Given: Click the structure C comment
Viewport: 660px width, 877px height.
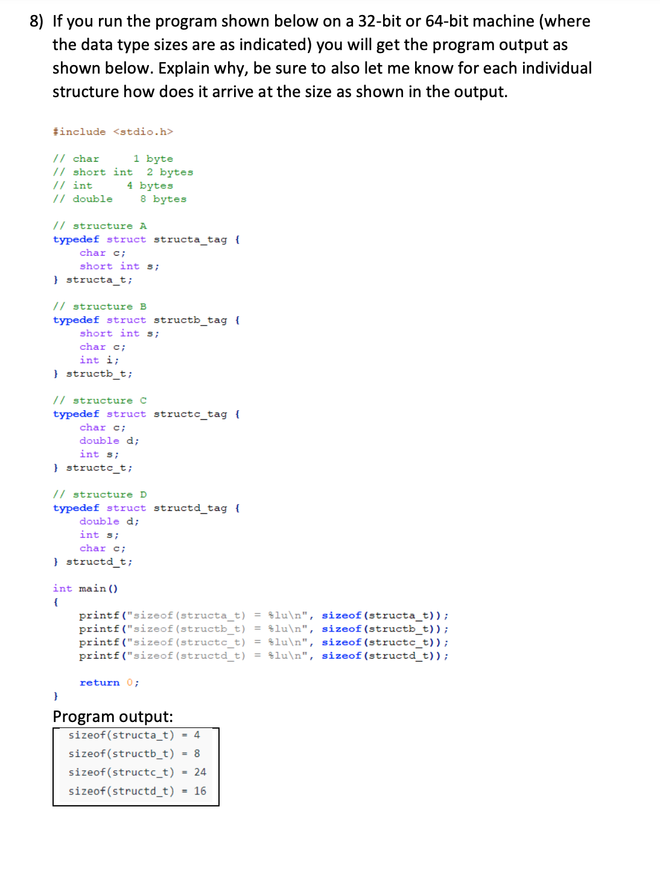Looking at the screenshot, I should pyautogui.click(x=100, y=400).
